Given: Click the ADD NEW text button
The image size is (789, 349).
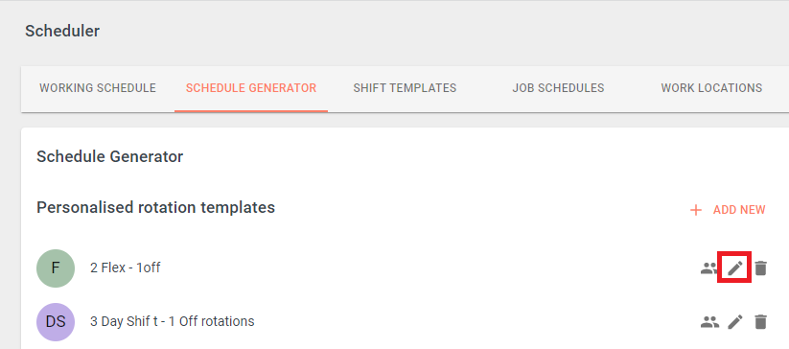Looking at the screenshot, I should 739,210.
